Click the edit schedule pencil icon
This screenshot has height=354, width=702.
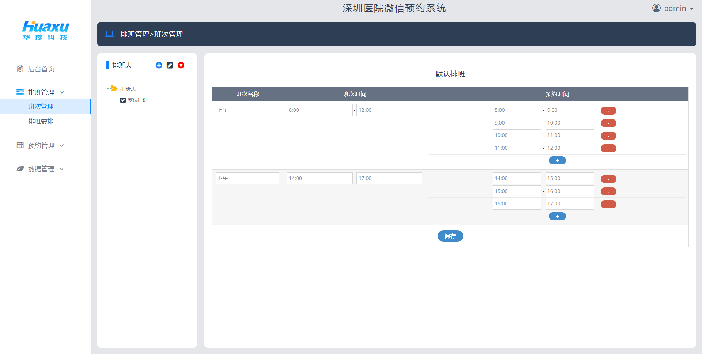[x=170, y=65]
